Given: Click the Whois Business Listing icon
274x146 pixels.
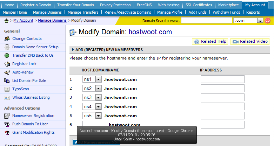Looking at the screenshot, I should (x=7, y=98).
